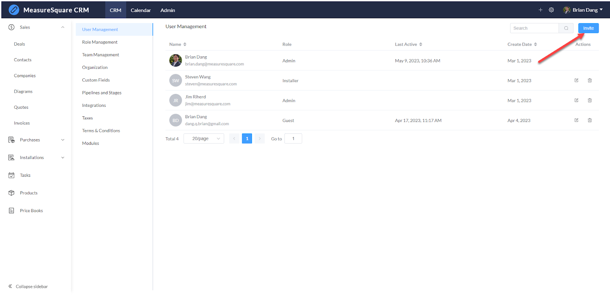The height and width of the screenshot is (295, 610).
Task: Click the Invite button
Action: coord(588,28)
